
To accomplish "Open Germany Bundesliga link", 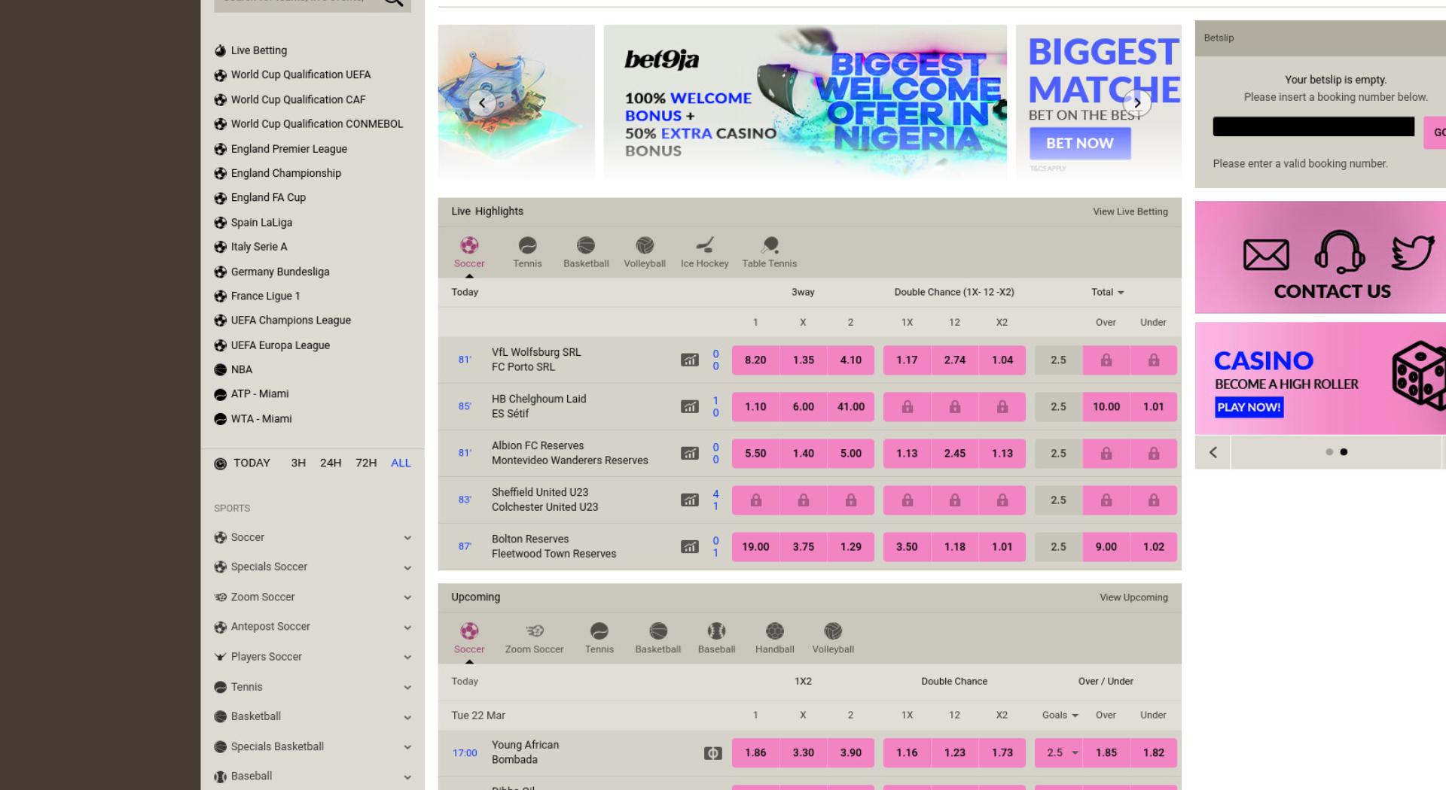I will coord(280,272).
